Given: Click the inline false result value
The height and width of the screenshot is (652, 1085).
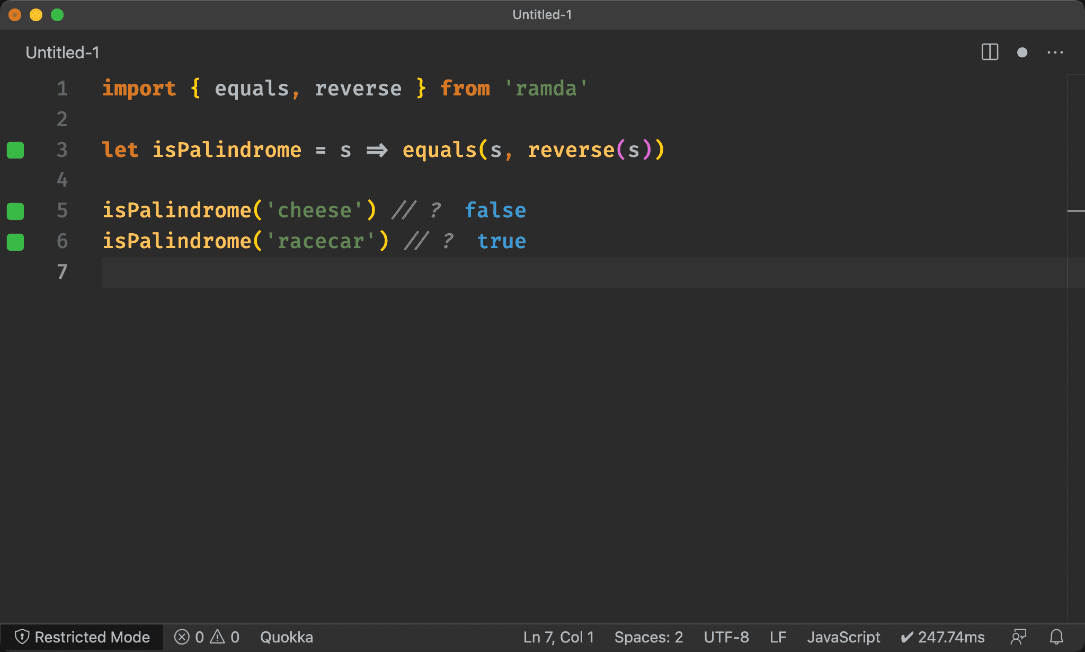Looking at the screenshot, I should pyautogui.click(x=495, y=211).
